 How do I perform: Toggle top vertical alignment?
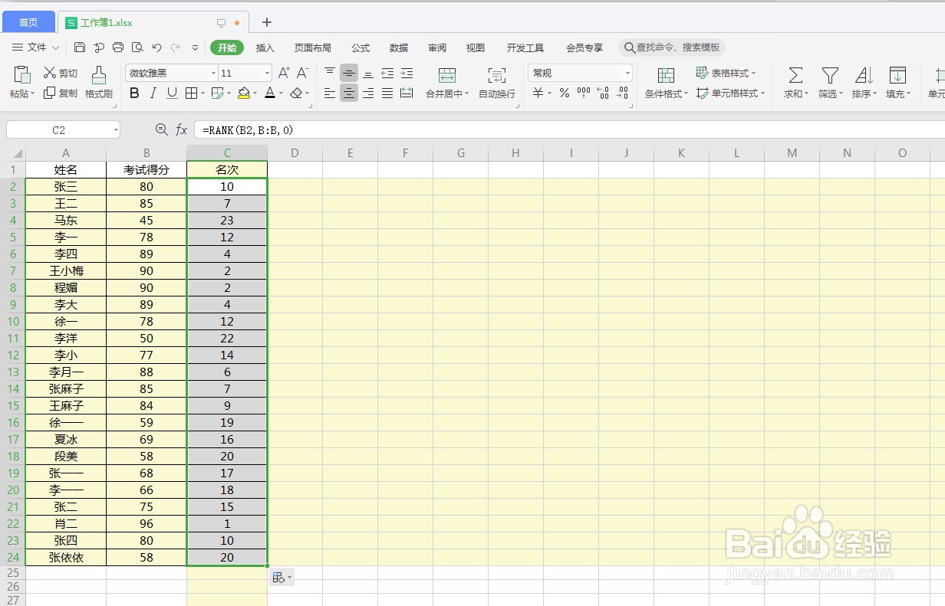(330, 73)
